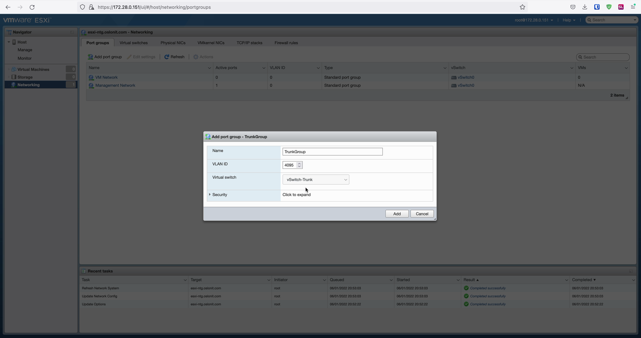Open the browser downloads icon
The width and height of the screenshot is (641, 338).
(x=585, y=7)
